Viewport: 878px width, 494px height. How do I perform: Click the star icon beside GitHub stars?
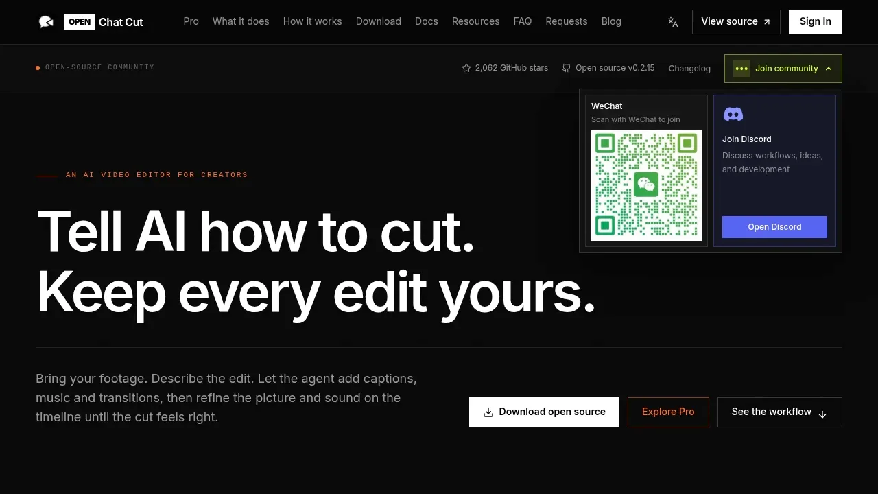466,68
